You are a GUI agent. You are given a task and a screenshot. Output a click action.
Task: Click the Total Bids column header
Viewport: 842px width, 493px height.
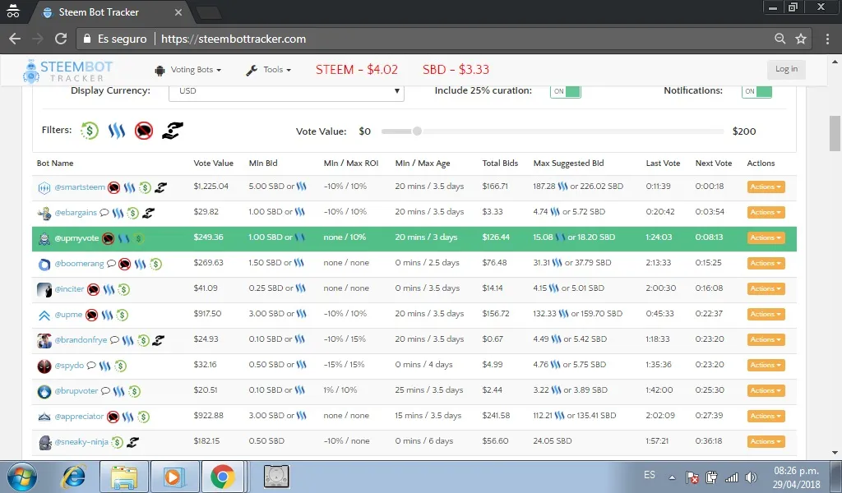click(500, 163)
